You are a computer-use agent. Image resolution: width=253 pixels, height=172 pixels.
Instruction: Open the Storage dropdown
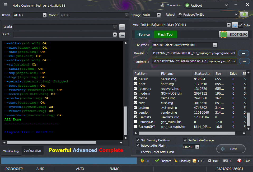click(x=159, y=15)
